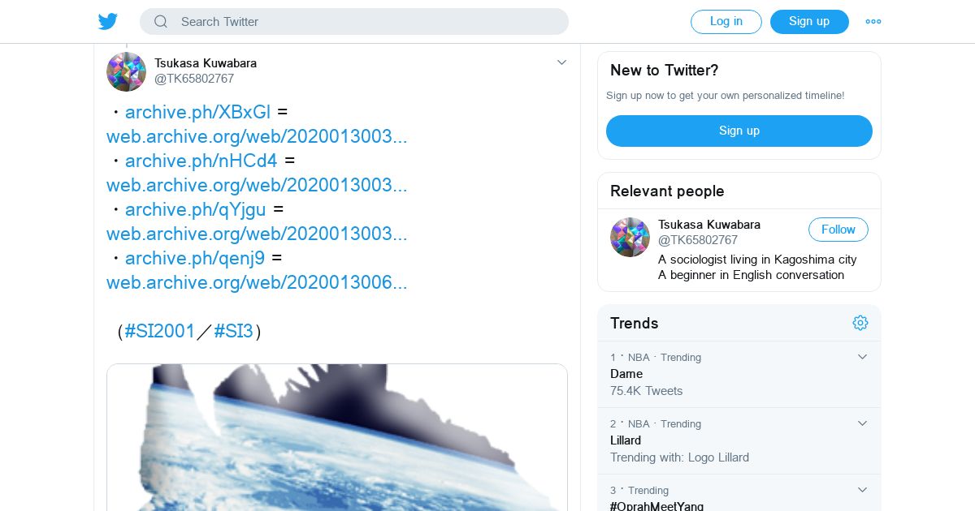Open options for #OprahMeetYang trend

[863, 490]
